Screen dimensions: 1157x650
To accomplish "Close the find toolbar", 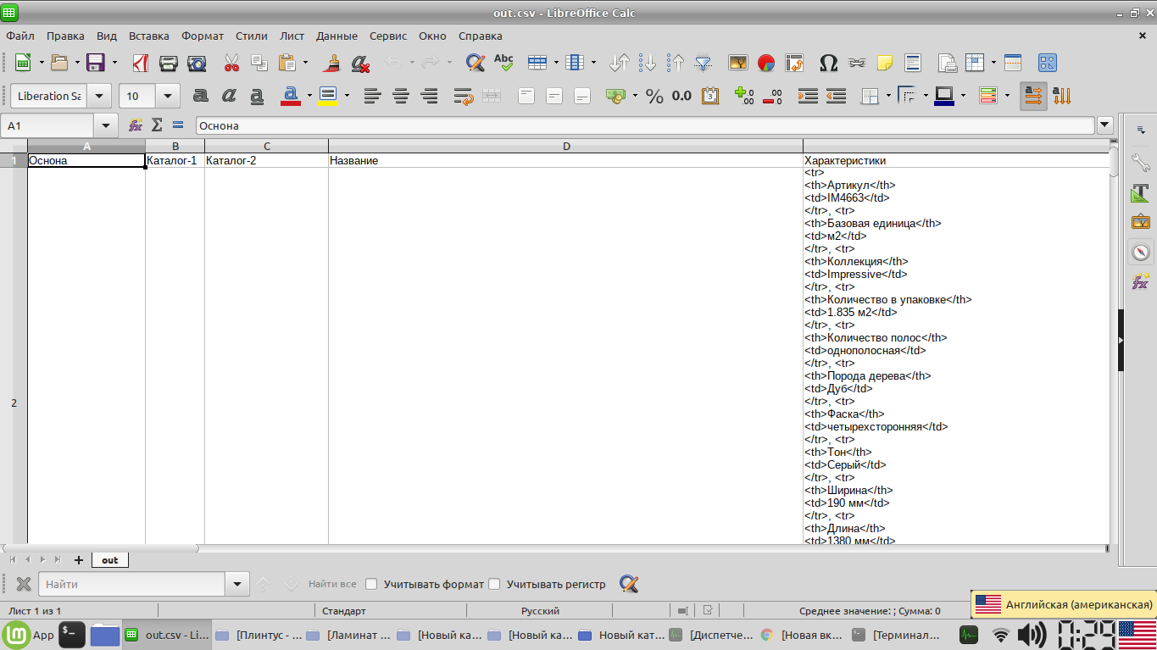I will click(x=24, y=584).
